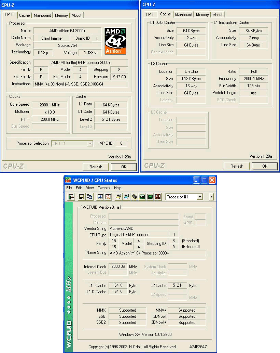This screenshot has height=353, width=280.
Task: Switch to Cache tab in left CPU-Z window
Action: (x=24, y=15)
